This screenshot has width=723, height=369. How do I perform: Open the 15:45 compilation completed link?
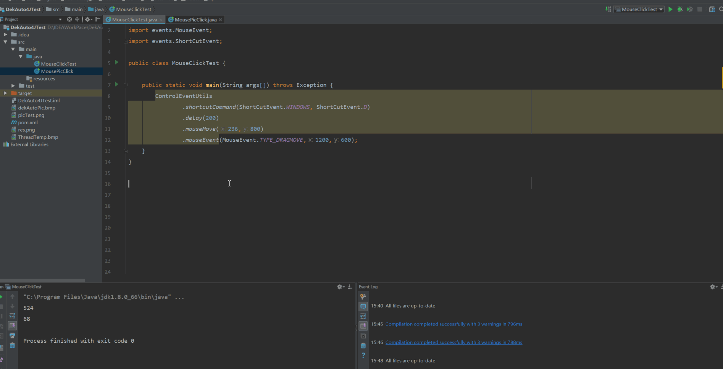pos(453,324)
